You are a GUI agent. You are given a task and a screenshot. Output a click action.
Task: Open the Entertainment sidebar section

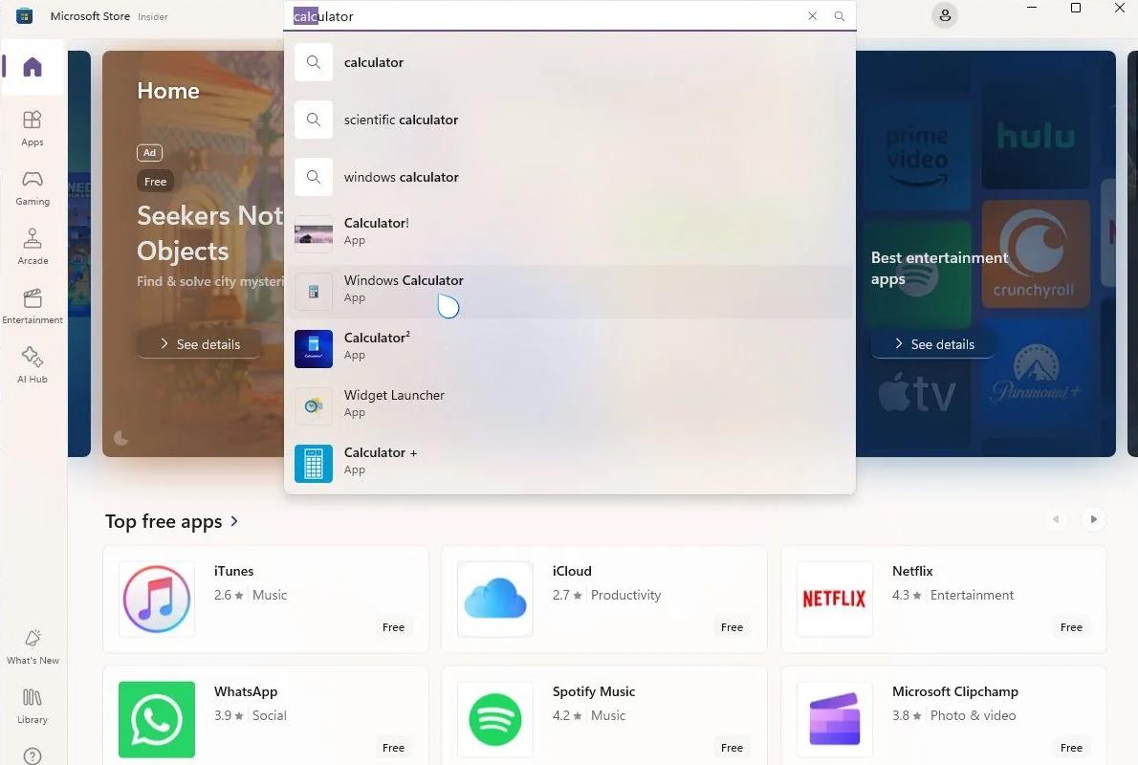click(33, 305)
